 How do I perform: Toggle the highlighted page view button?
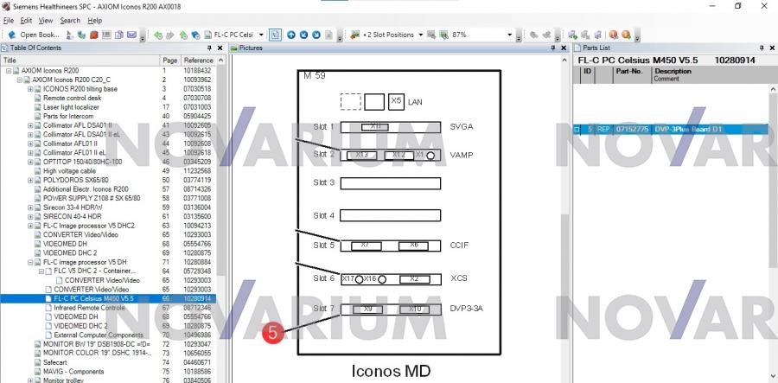pyautogui.click(x=274, y=35)
